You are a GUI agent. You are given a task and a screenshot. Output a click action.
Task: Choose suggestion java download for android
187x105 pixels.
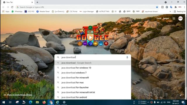[x=93, y=97]
